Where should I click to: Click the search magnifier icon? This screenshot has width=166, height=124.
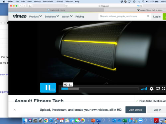pos(148,16)
